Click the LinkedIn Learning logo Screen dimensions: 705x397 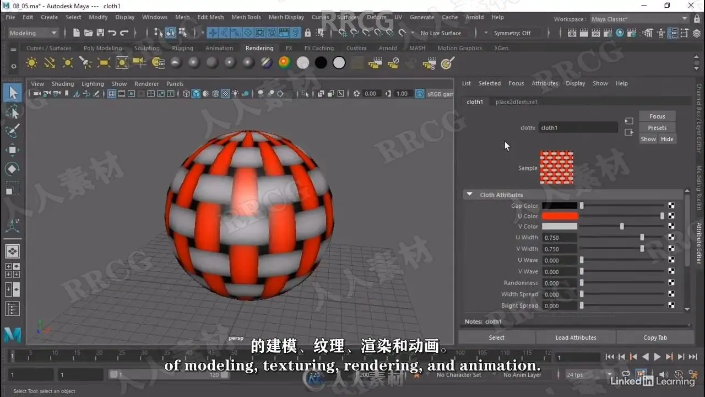pos(653,380)
